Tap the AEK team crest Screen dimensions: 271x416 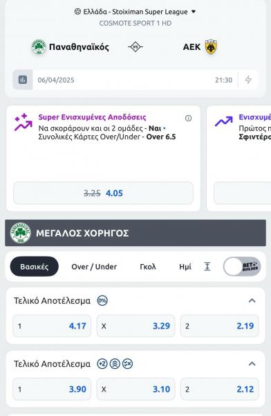(x=211, y=47)
